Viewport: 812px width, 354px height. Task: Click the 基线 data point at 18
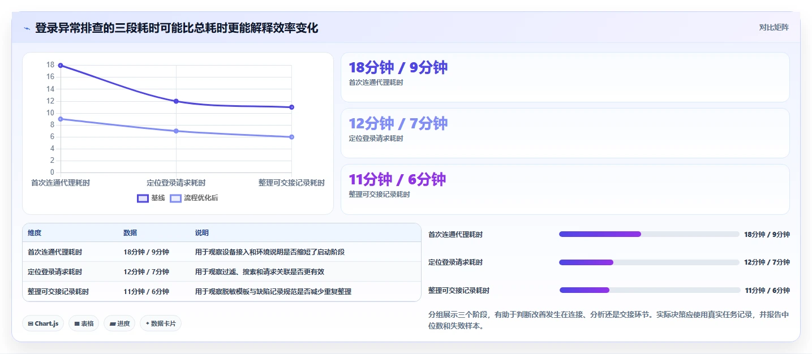point(61,66)
